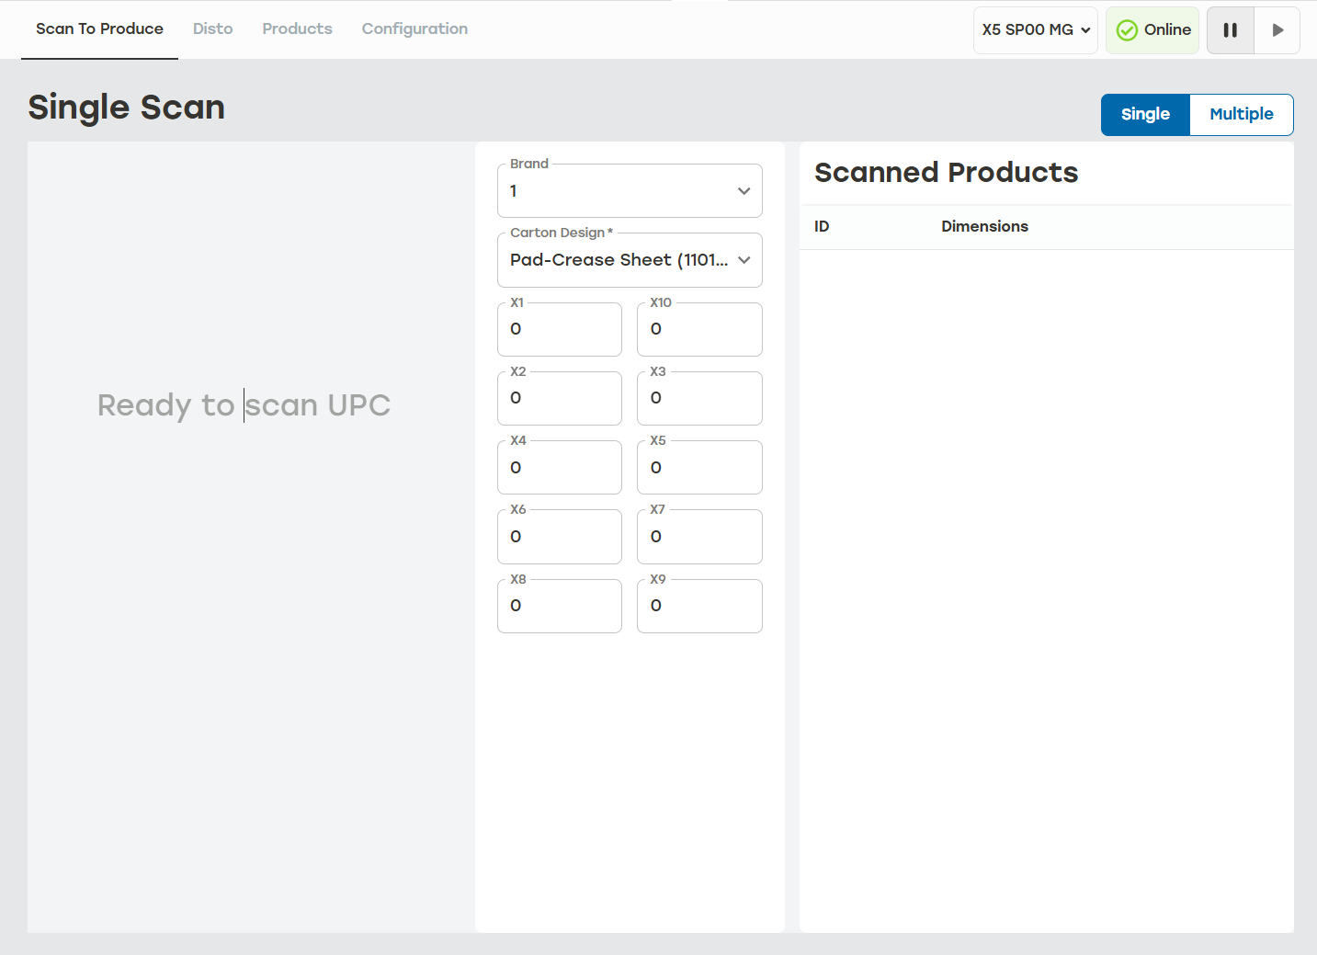This screenshot has width=1317, height=955.
Task: Open the Carton Design dropdown
Action: 630,260
